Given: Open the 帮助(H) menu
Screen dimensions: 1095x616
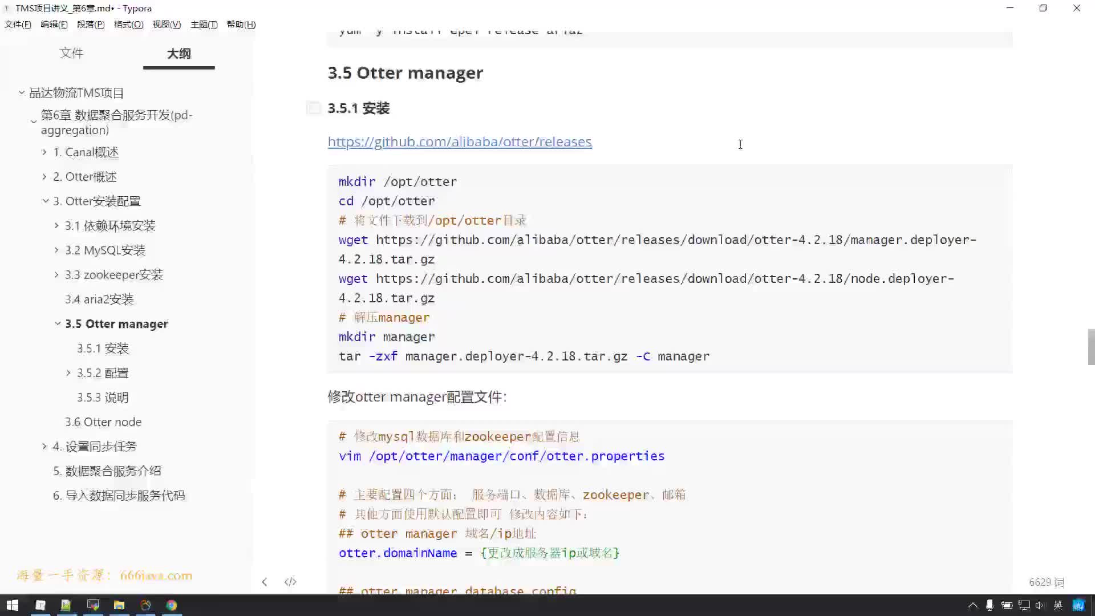Looking at the screenshot, I should pos(241,24).
